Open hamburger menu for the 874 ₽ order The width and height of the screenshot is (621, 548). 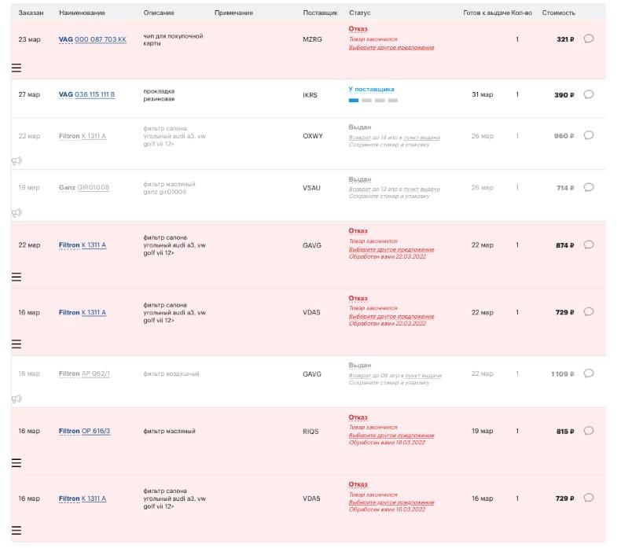pos(17,277)
